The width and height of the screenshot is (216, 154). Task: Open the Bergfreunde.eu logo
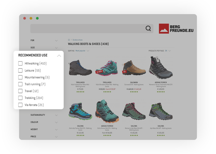tap(176, 28)
